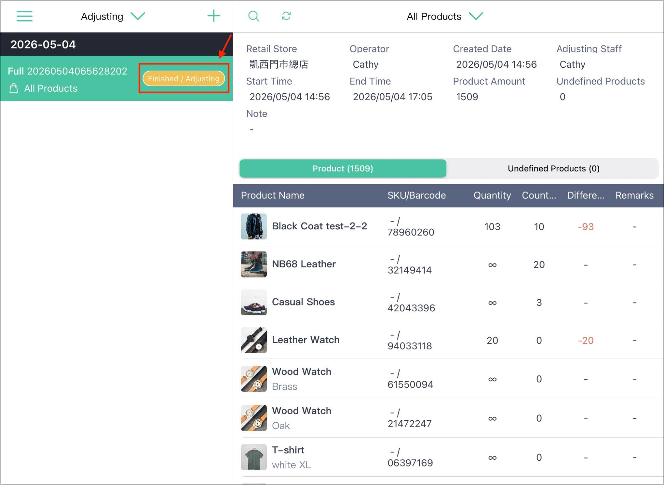Click the chevron next to Adjusting
Viewport: 664px width, 485px height.
138,16
